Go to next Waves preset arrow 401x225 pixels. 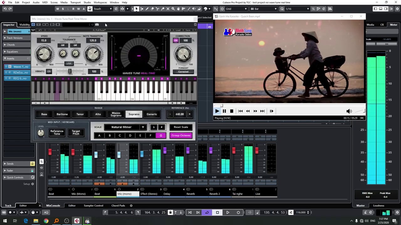[x=158, y=30]
